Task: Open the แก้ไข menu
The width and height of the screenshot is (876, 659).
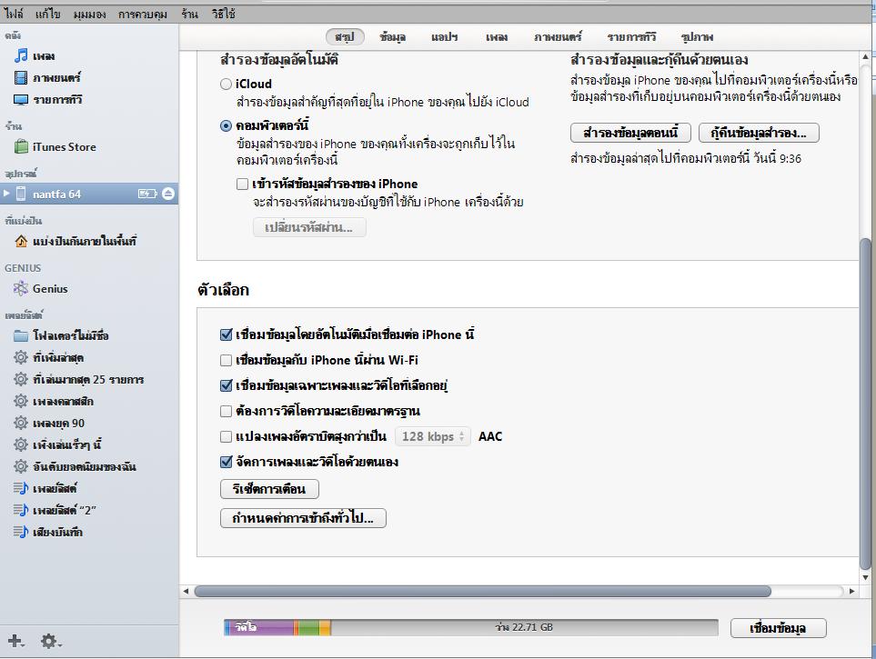Action: pyautogui.click(x=48, y=14)
